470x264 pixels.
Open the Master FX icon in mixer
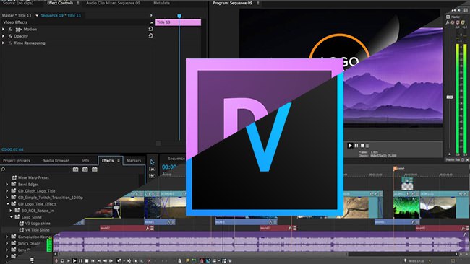[448, 22]
